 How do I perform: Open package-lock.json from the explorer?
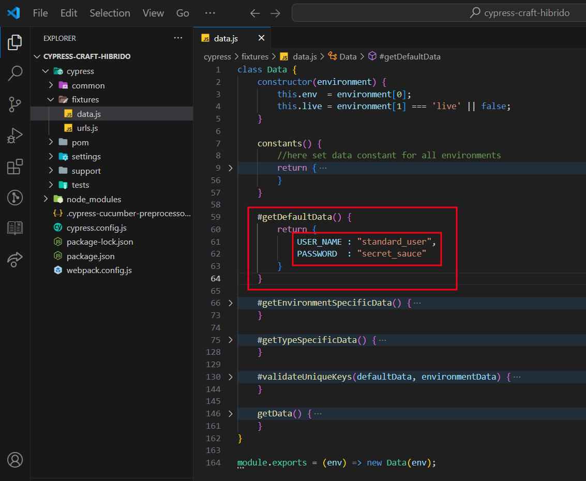pos(111,242)
